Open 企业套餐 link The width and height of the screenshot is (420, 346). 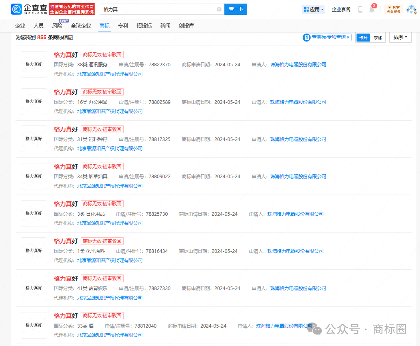point(341,9)
